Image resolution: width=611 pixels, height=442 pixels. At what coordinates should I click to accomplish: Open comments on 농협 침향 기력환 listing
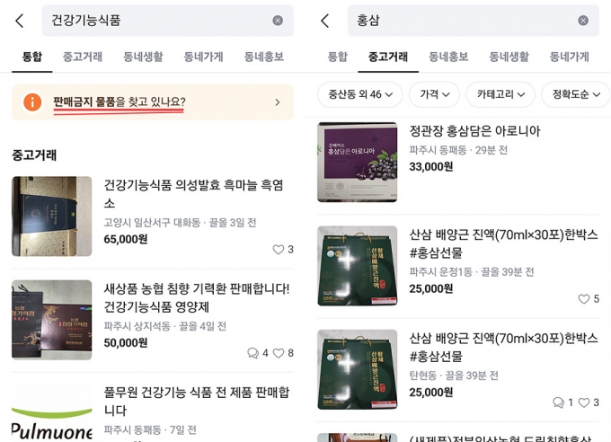[x=252, y=353]
